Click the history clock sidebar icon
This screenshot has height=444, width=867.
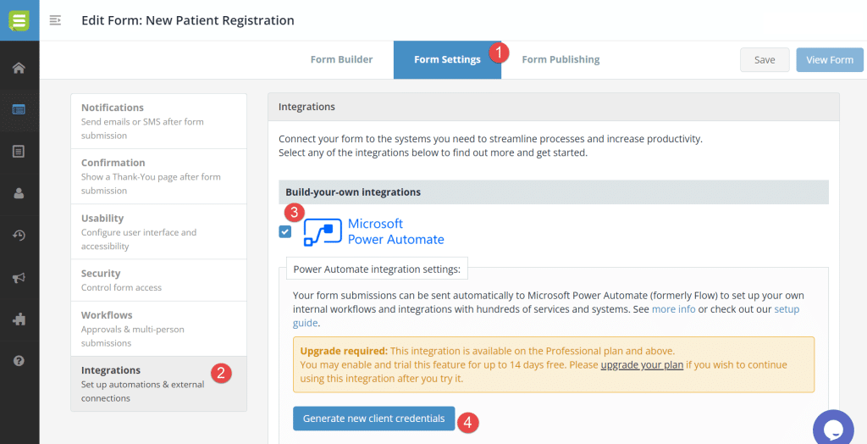point(19,235)
